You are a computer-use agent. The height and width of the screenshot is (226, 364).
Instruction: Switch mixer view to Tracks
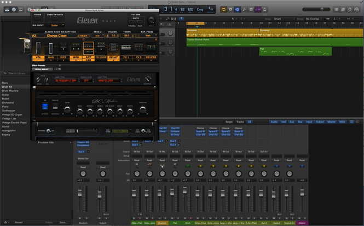[240, 122]
